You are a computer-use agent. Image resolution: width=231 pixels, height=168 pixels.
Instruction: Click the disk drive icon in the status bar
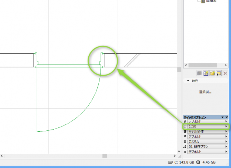(x=170, y=162)
